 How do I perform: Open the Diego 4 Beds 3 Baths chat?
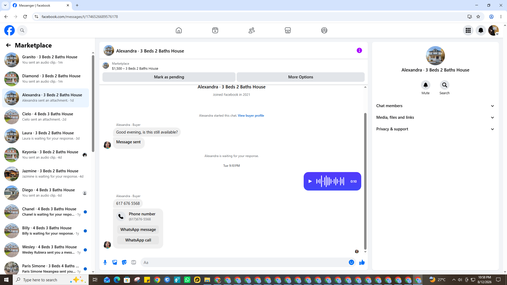45,193
